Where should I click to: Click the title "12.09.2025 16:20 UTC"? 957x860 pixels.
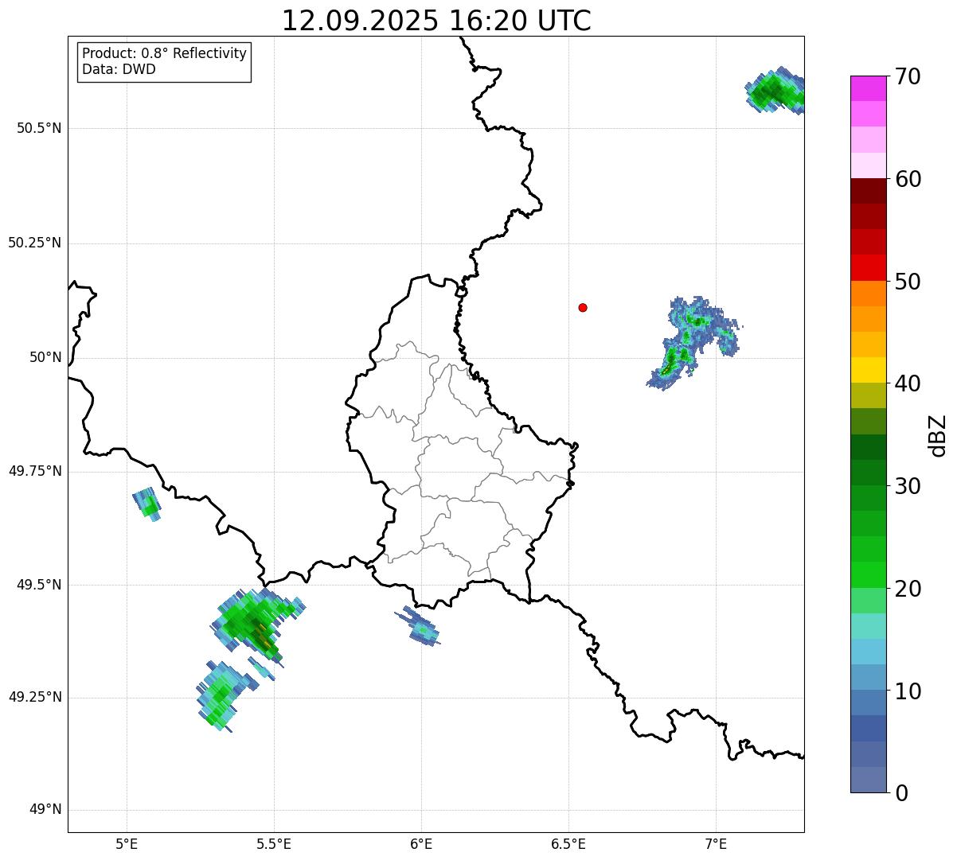(436, 21)
